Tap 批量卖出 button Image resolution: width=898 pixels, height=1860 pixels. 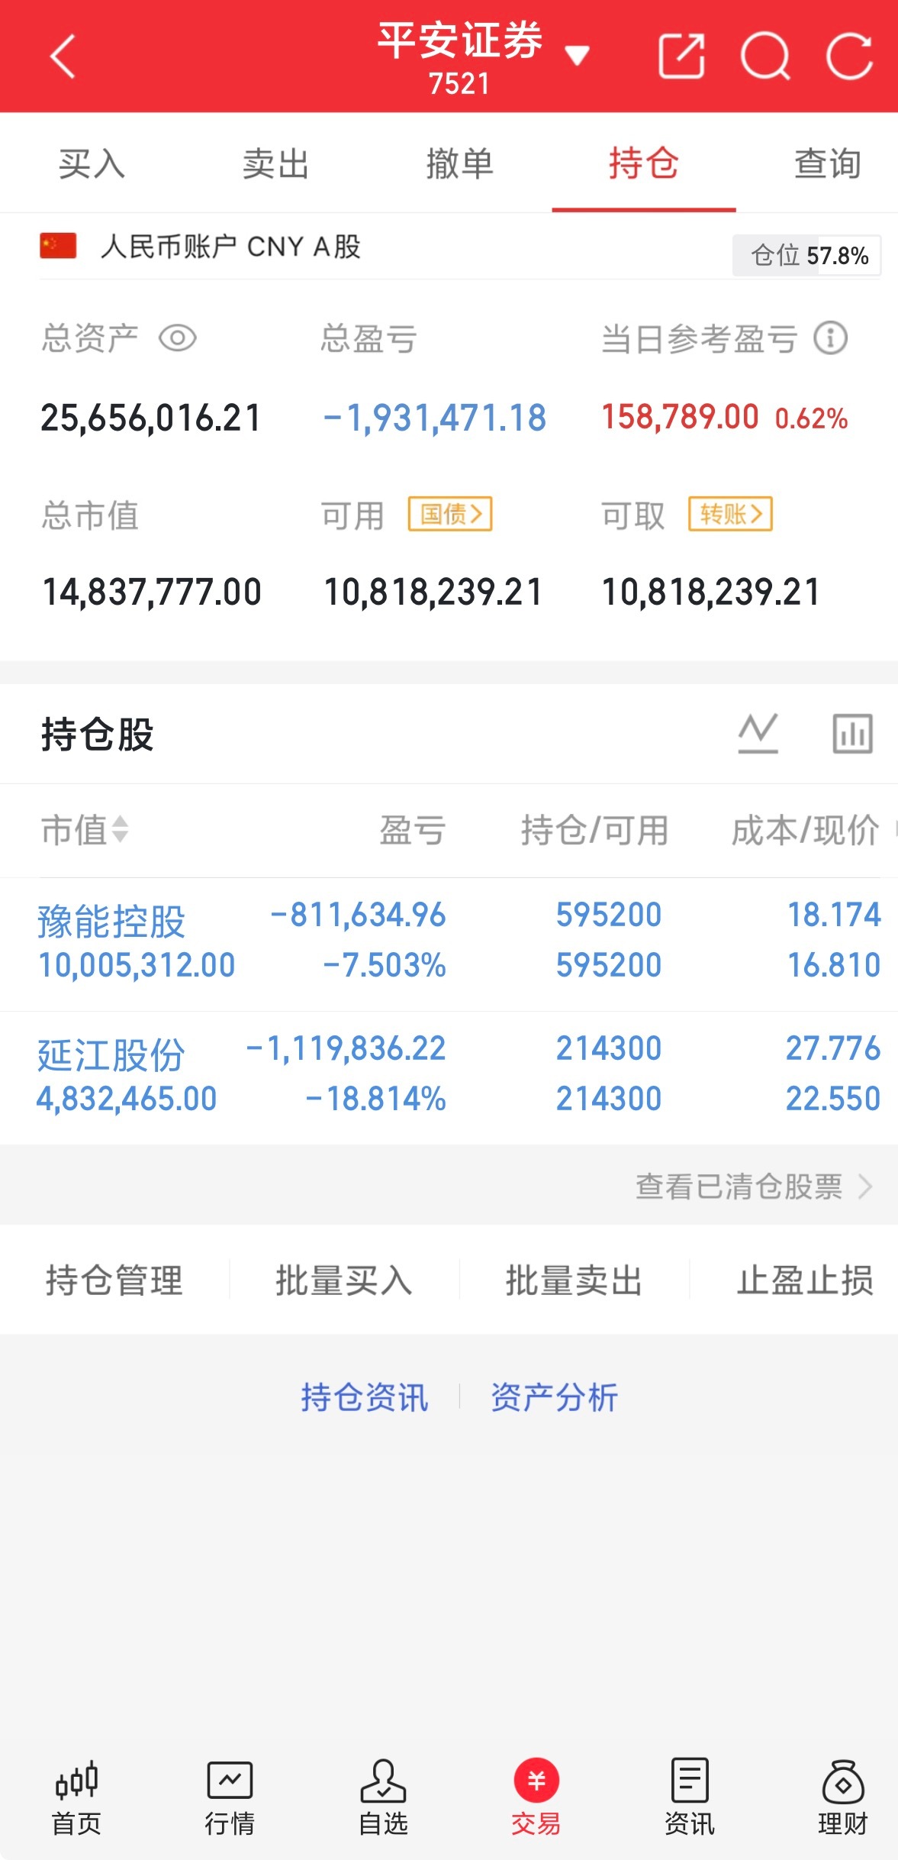(574, 1280)
